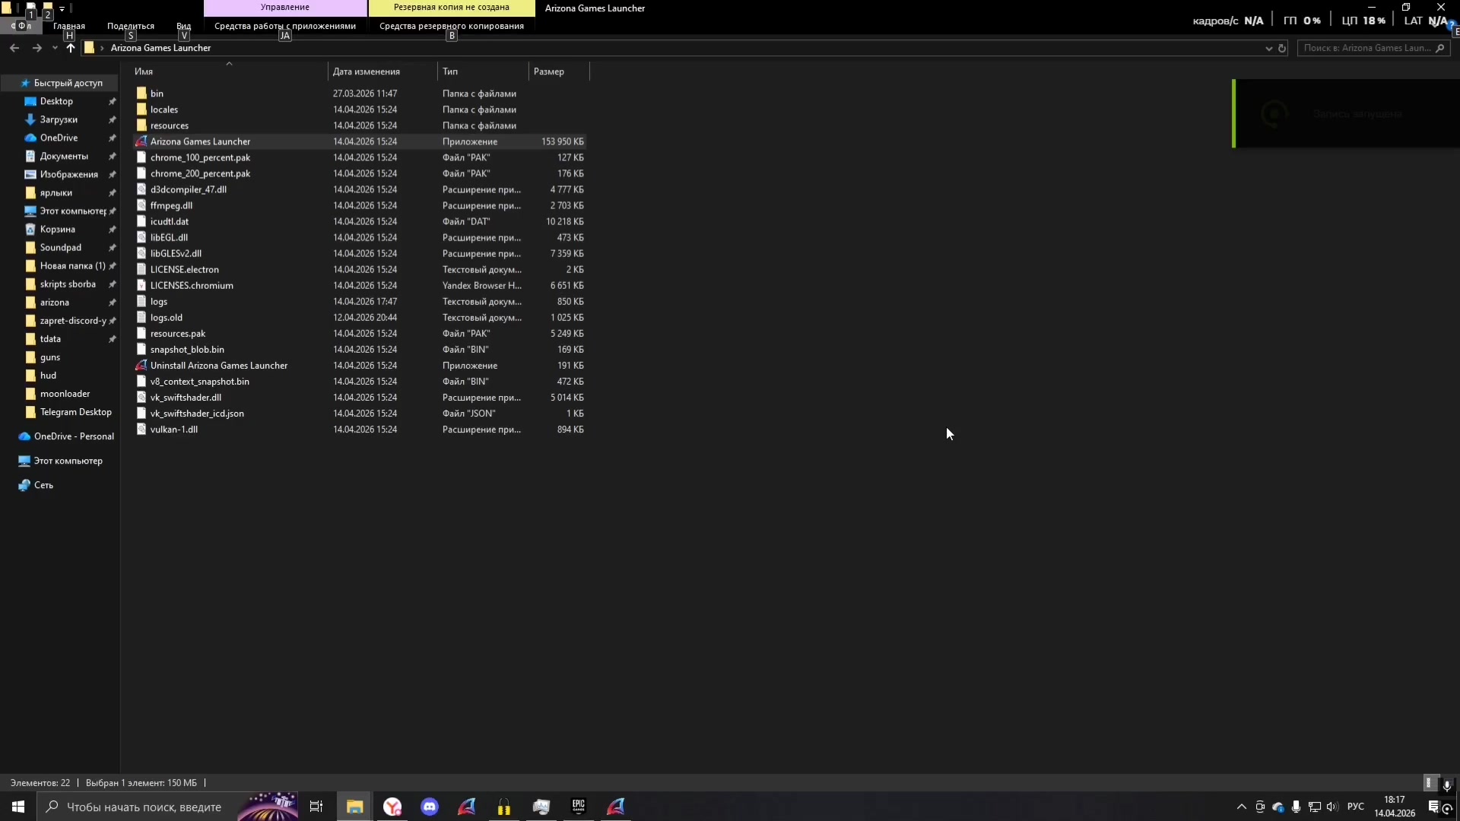Click the magnifier icon in the folder search box
The width and height of the screenshot is (1460, 821).
(1439, 48)
